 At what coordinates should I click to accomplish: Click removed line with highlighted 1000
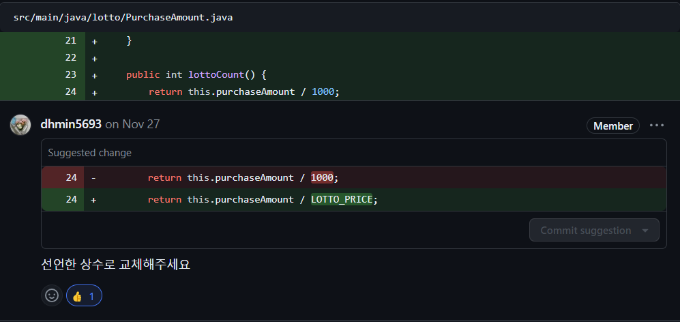coord(353,177)
